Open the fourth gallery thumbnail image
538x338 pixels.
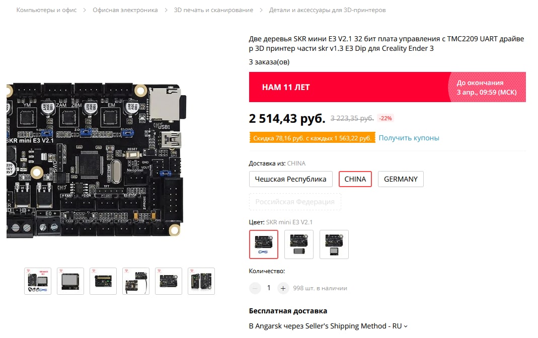pyautogui.click(x=136, y=281)
